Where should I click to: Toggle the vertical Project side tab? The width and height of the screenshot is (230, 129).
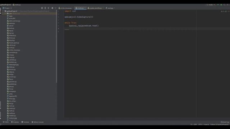click(x=1, y=11)
